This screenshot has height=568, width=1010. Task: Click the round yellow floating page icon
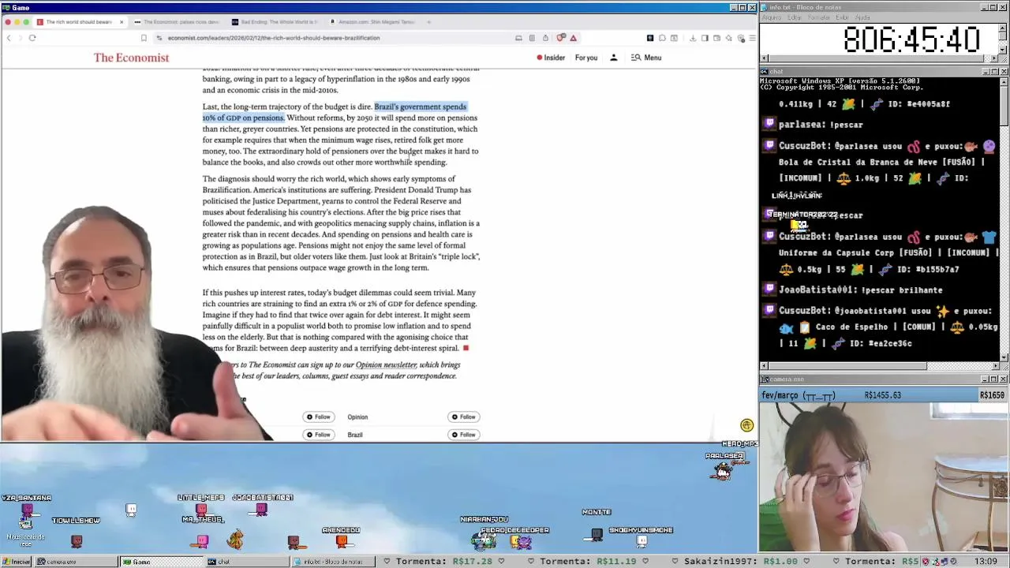(x=746, y=425)
